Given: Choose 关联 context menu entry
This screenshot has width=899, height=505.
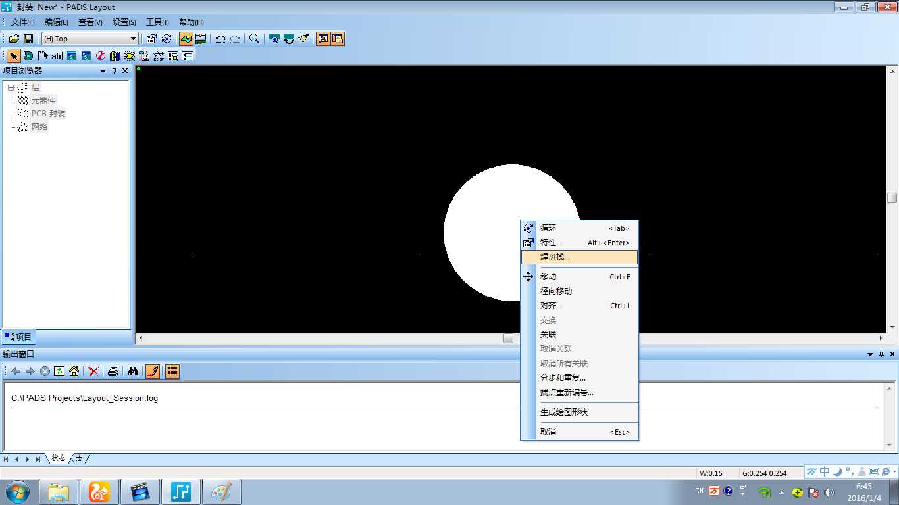Looking at the screenshot, I should point(579,335).
